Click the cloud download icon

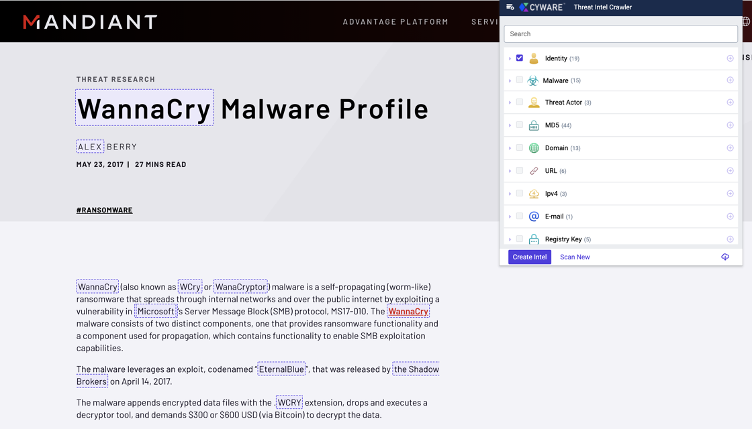click(x=725, y=257)
